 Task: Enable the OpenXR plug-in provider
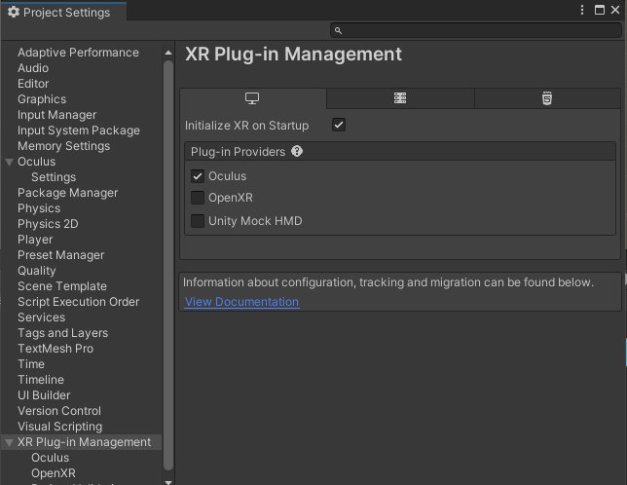(198, 198)
